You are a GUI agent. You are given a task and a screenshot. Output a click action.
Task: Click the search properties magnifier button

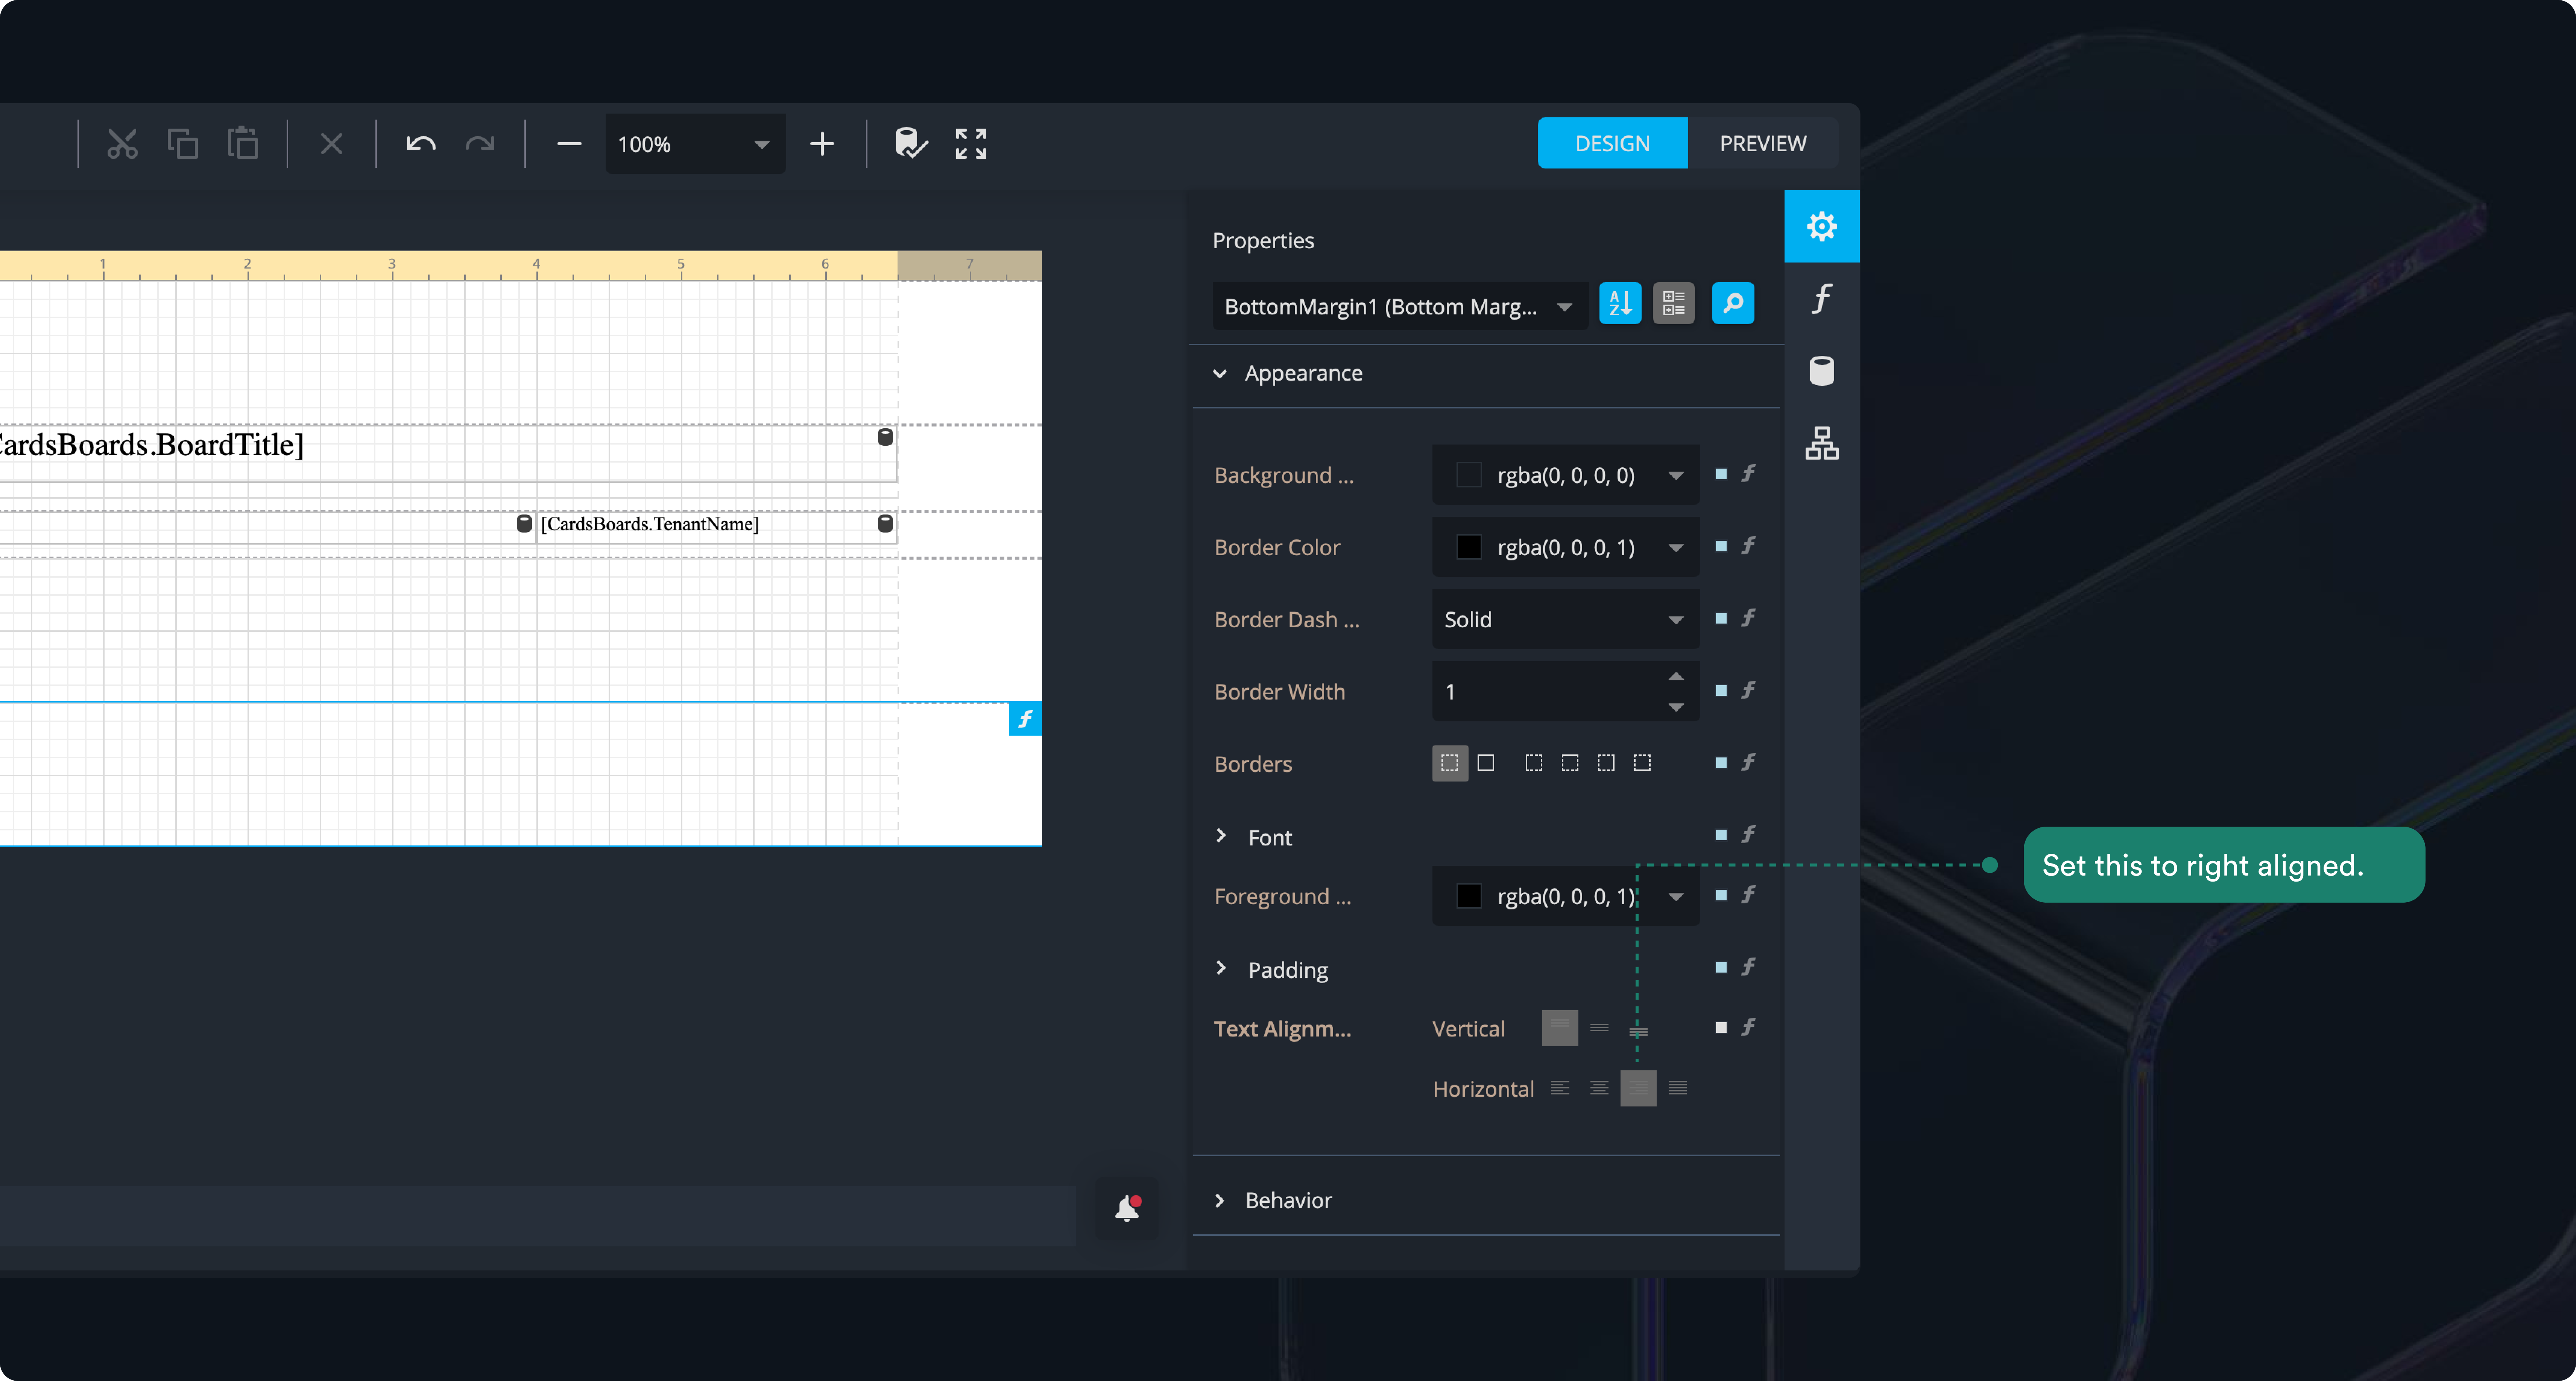coord(1733,303)
